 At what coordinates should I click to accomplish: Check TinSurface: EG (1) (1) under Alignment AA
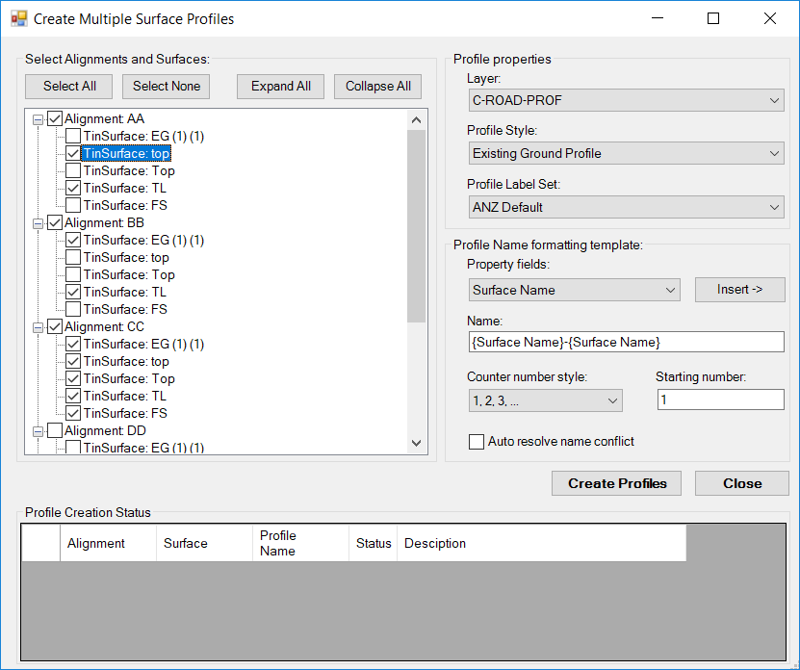click(x=73, y=137)
